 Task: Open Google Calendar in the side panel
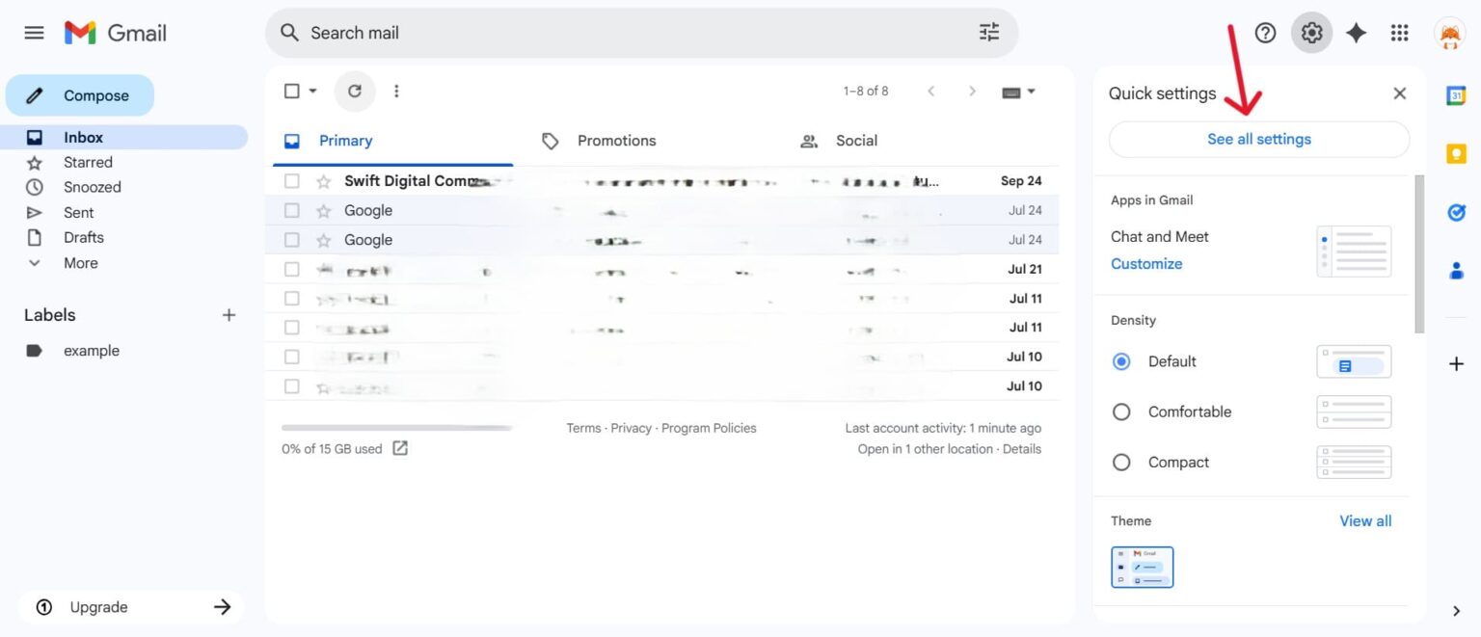click(x=1457, y=94)
